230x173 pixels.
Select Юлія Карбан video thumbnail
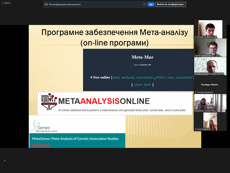(x=210, y=122)
